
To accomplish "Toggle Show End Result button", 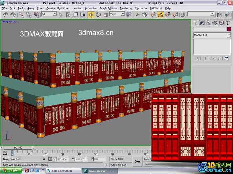I will pyautogui.click(x=205, y=59).
